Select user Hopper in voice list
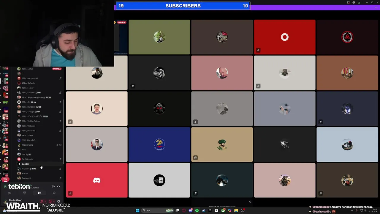 pos(39,169)
